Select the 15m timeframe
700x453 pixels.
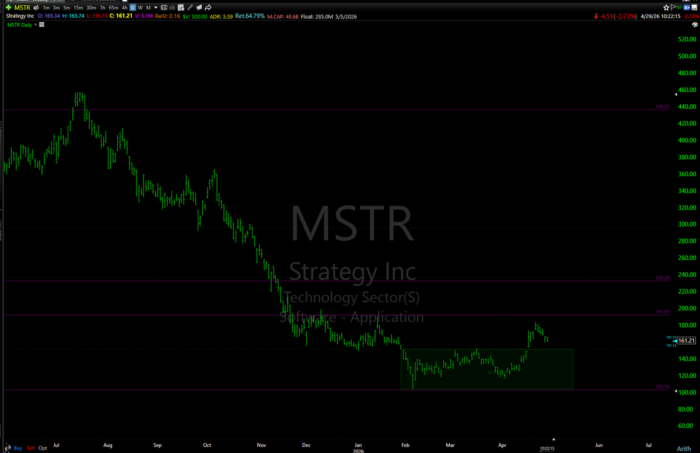coord(78,8)
